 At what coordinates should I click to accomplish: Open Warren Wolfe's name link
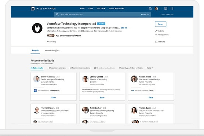pyautogui.click(x=145, y=77)
